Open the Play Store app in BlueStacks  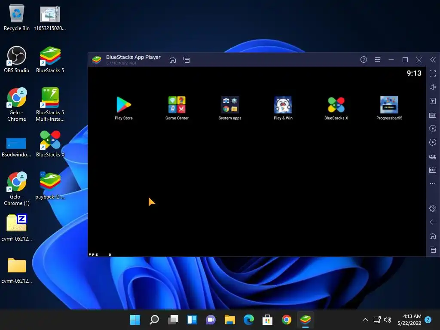pyautogui.click(x=124, y=108)
